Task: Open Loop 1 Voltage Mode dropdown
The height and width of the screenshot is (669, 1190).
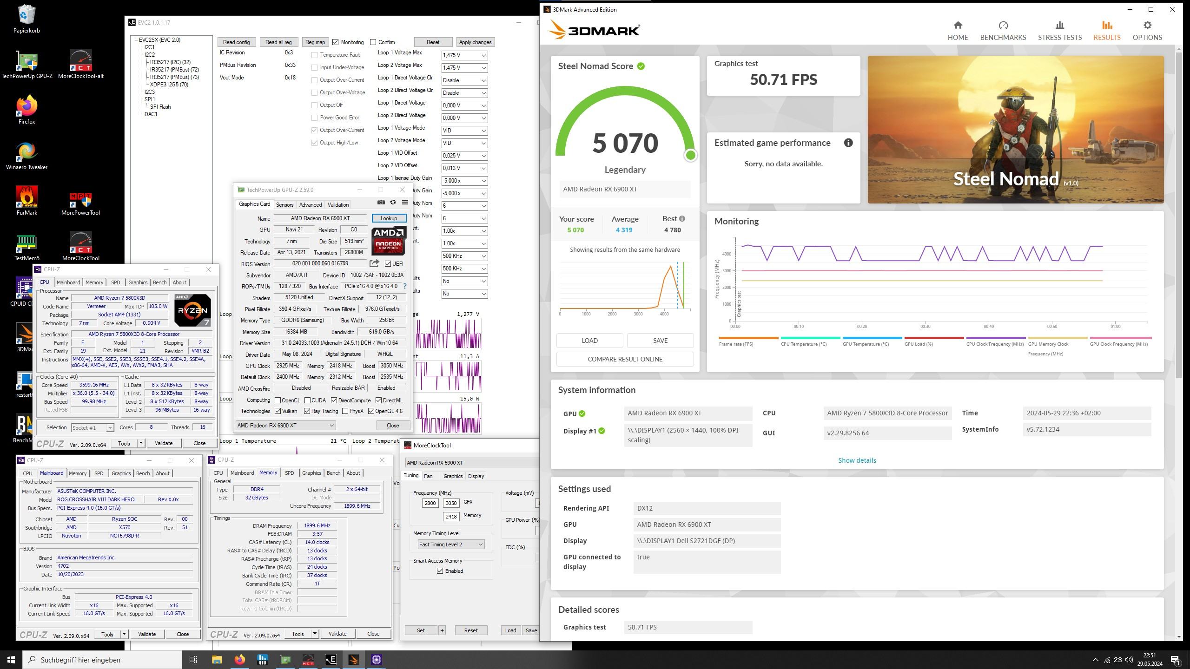Action: point(464,131)
